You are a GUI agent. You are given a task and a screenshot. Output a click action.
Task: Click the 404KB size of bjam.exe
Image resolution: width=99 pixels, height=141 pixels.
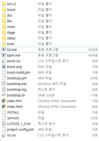pyautogui.click(x=93, y=55)
